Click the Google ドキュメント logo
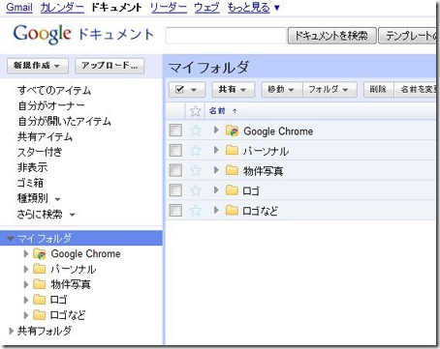 [x=83, y=34]
